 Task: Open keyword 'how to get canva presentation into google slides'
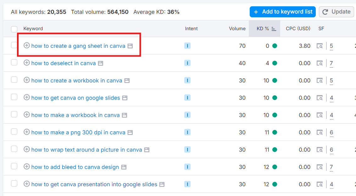pos(94,184)
